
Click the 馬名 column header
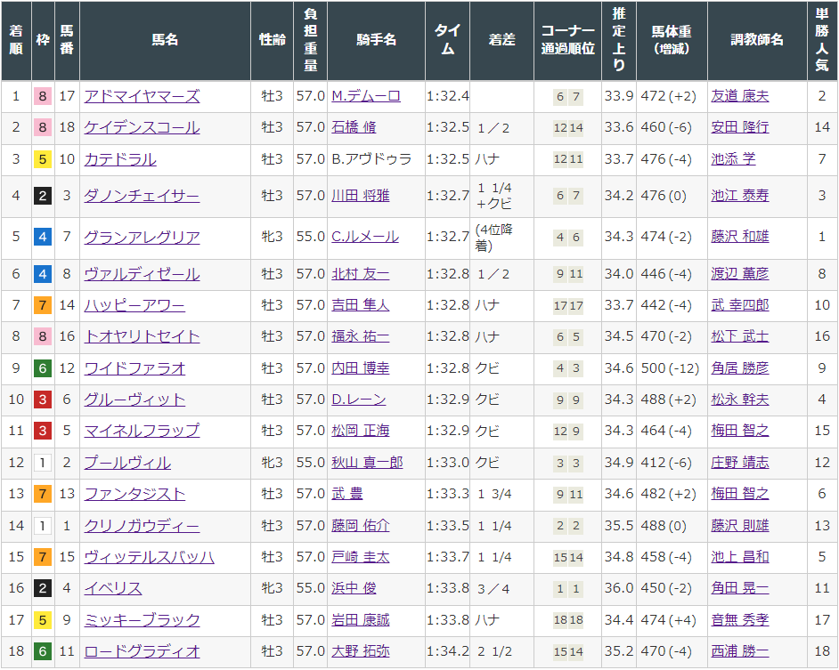(165, 40)
